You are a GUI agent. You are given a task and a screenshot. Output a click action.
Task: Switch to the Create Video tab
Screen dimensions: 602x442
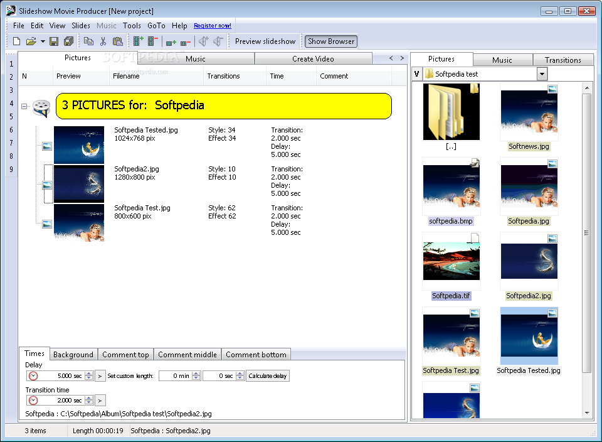coord(313,59)
